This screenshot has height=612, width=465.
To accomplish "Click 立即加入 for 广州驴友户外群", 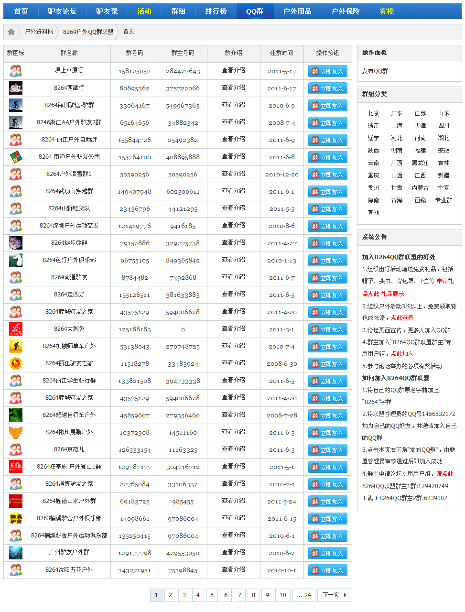I will click(x=328, y=553).
